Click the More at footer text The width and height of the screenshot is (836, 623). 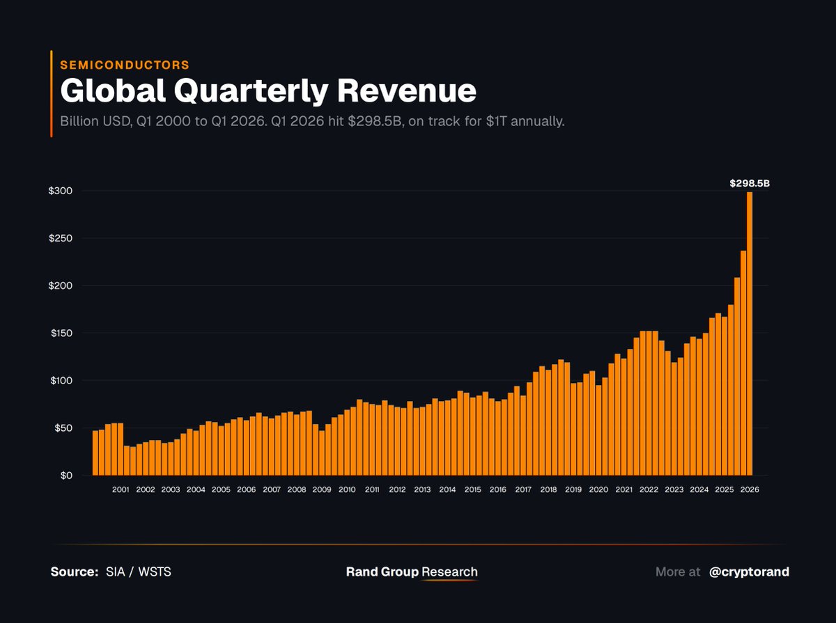[x=678, y=572]
